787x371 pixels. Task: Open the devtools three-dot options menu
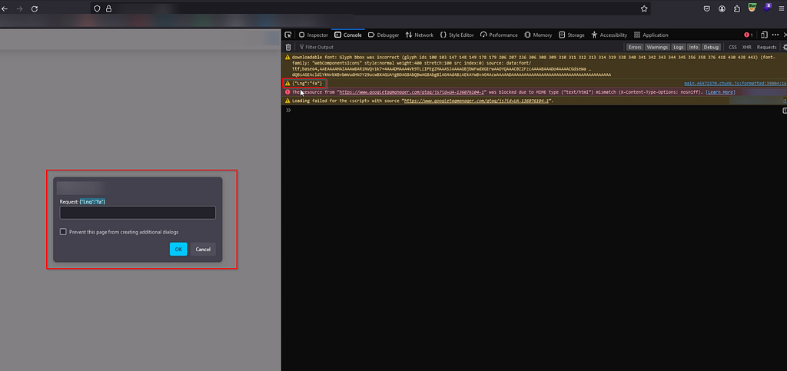coord(775,35)
